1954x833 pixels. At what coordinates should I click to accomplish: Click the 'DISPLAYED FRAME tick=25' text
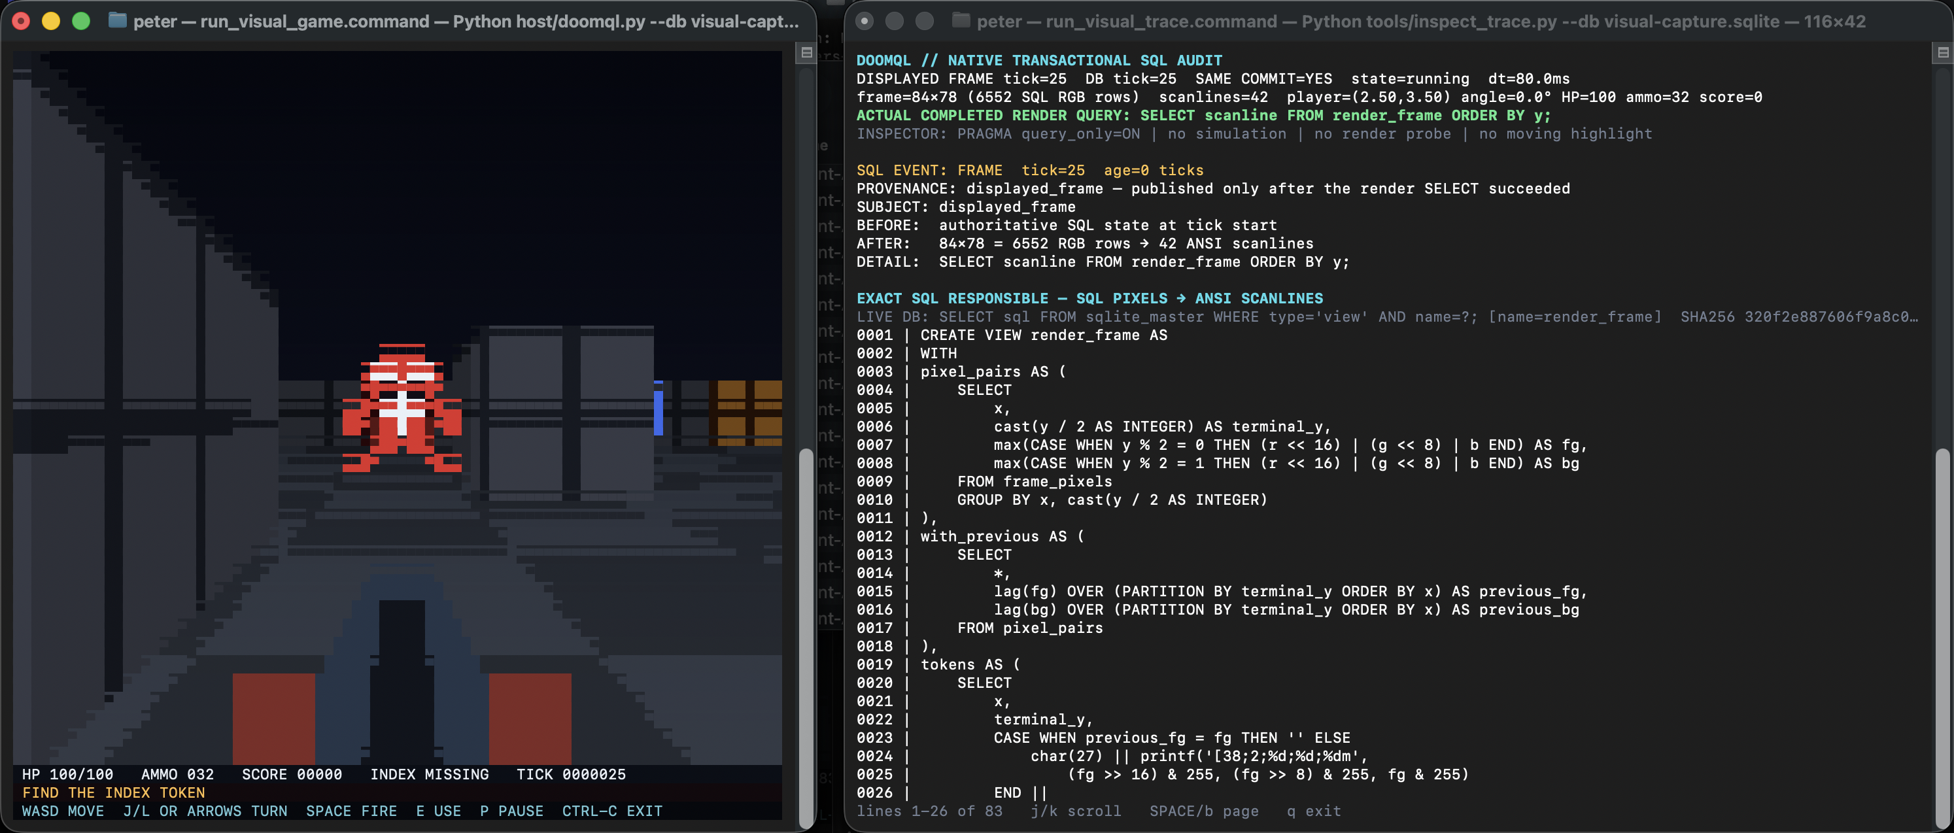point(961,79)
